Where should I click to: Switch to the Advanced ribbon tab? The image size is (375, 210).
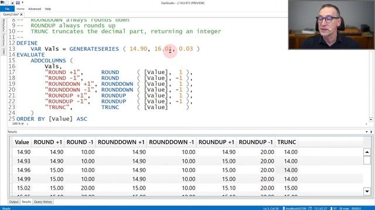coord(35,9)
